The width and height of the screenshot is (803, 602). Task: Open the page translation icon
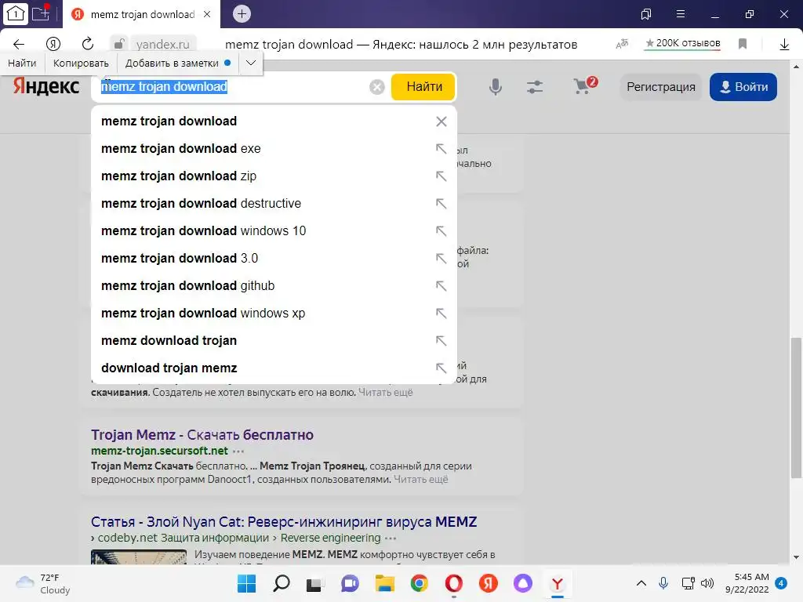click(x=622, y=44)
